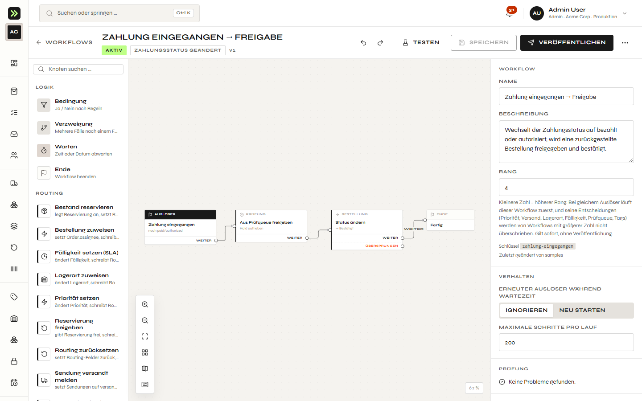The height and width of the screenshot is (401, 642).
Task: Fit the workflow to the canvas view
Action: pyautogui.click(x=145, y=336)
